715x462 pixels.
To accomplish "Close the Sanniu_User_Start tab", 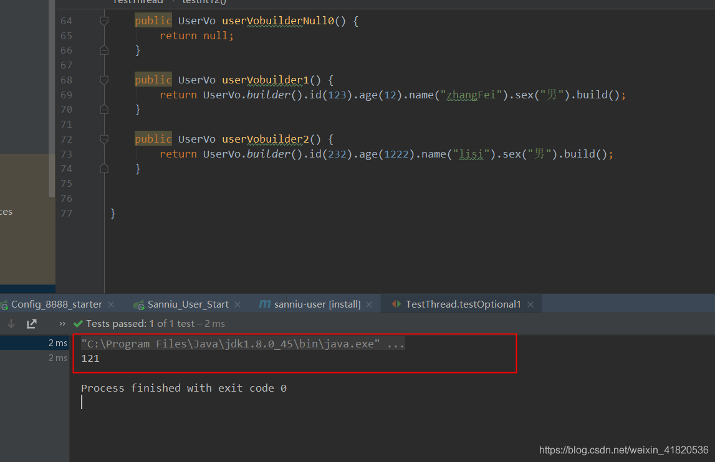I will pyautogui.click(x=238, y=304).
